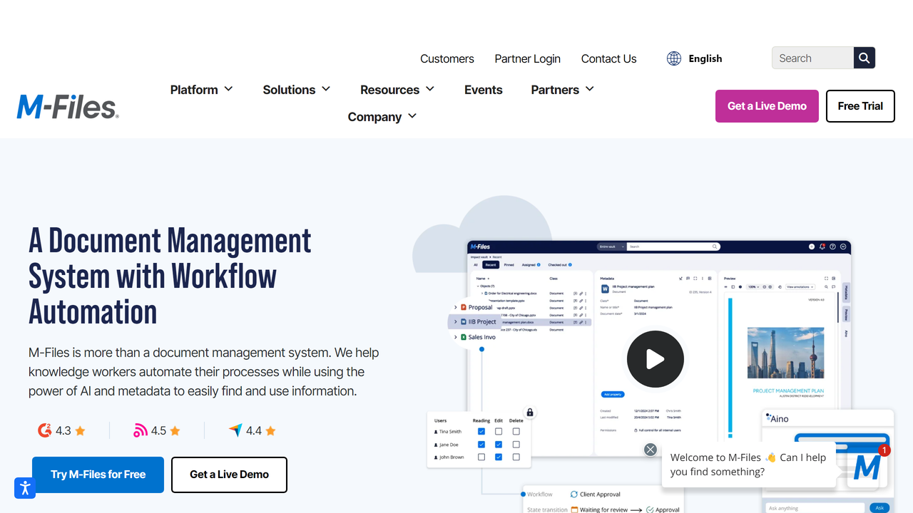Click the Waiting for review calendar icon
The height and width of the screenshot is (513, 913).
(x=574, y=509)
